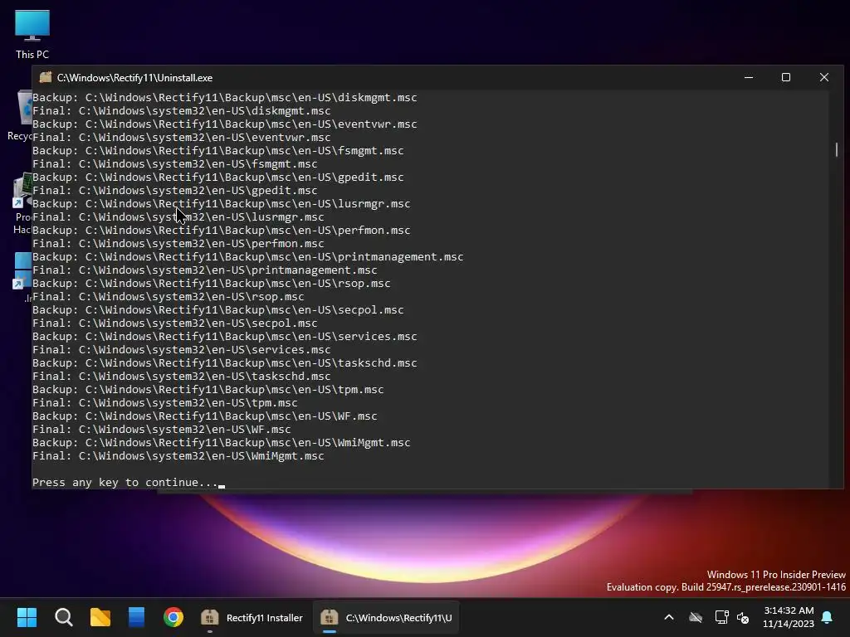Click the Backup printmanagement.msc line
850x637 pixels.
(247, 257)
